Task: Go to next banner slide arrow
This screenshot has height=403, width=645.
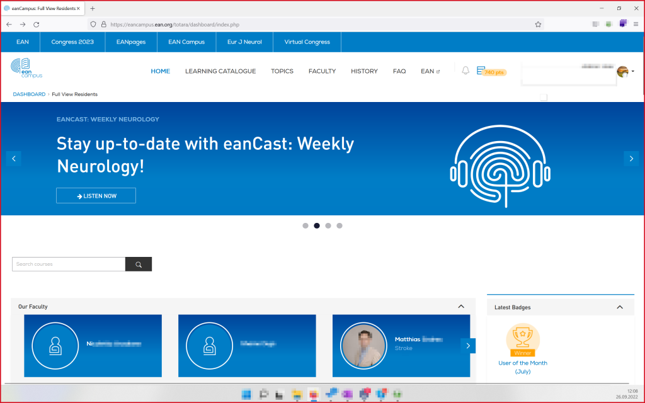Action: (631, 159)
